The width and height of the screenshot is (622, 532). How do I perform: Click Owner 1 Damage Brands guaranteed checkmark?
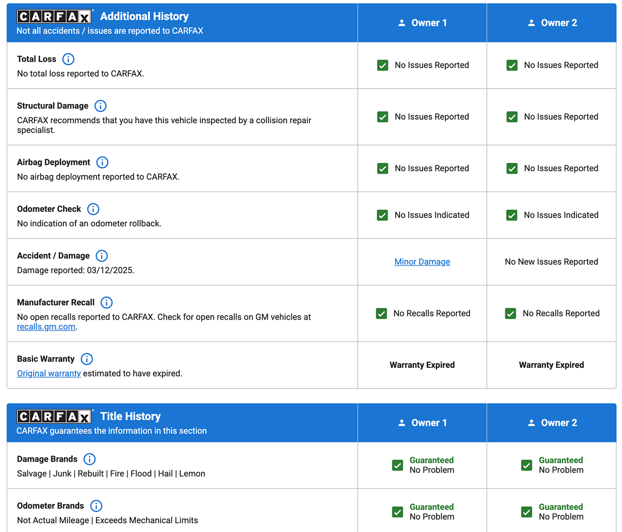tap(398, 465)
